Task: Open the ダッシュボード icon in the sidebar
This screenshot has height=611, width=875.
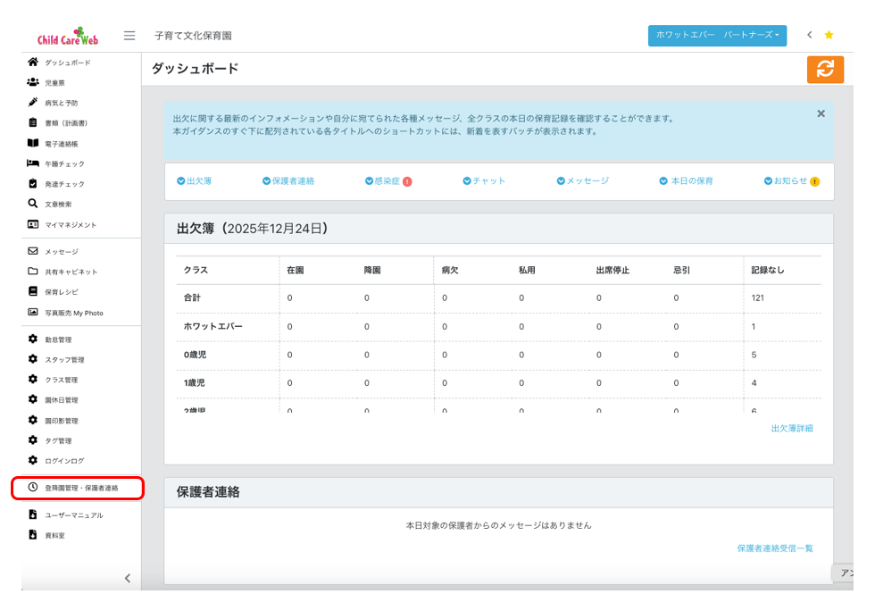Action: (32, 63)
